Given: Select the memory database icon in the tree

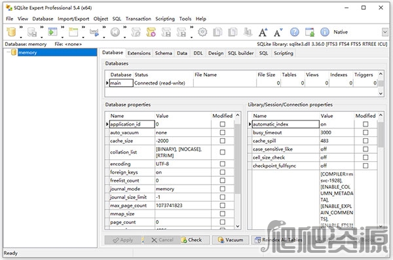Looking at the screenshot, I should (14, 52).
